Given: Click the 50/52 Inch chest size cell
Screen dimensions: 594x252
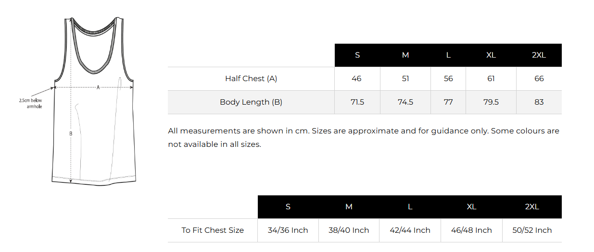Looking at the screenshot, I should coord(532,230).
